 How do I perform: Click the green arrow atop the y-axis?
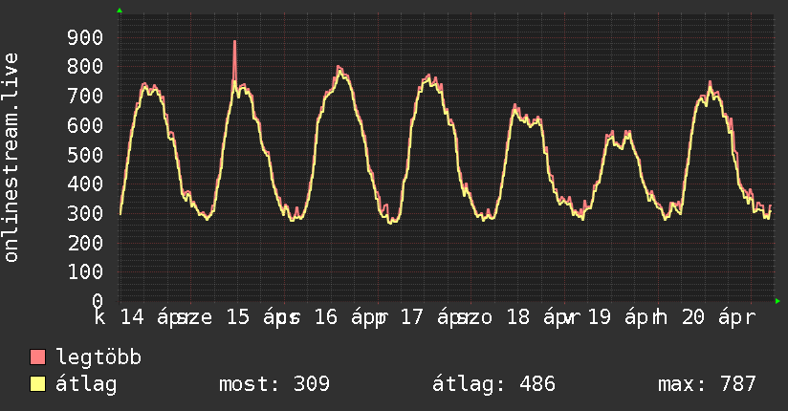tap(120, 11)
